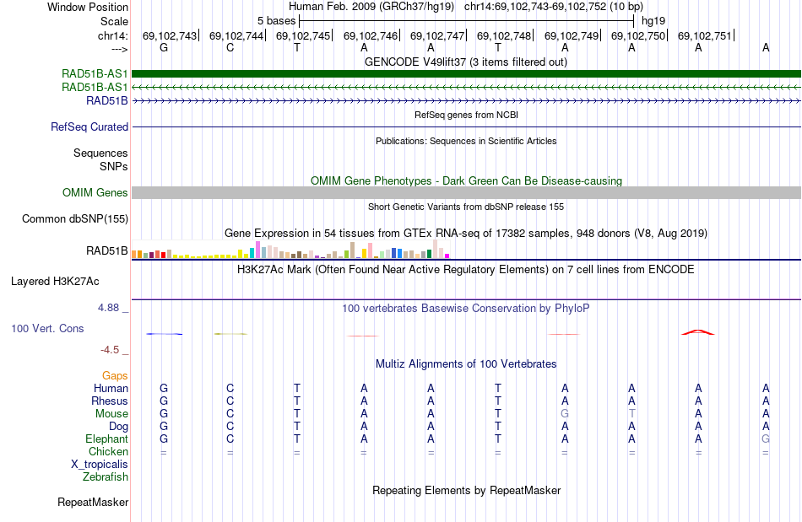The height and width of the screenshot is (522, 802).
Task: Click position label 69,102,749
Action: click(x=572, y=35)
